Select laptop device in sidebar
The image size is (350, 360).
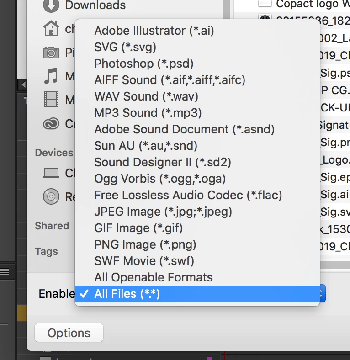click(x=51, y=173)
